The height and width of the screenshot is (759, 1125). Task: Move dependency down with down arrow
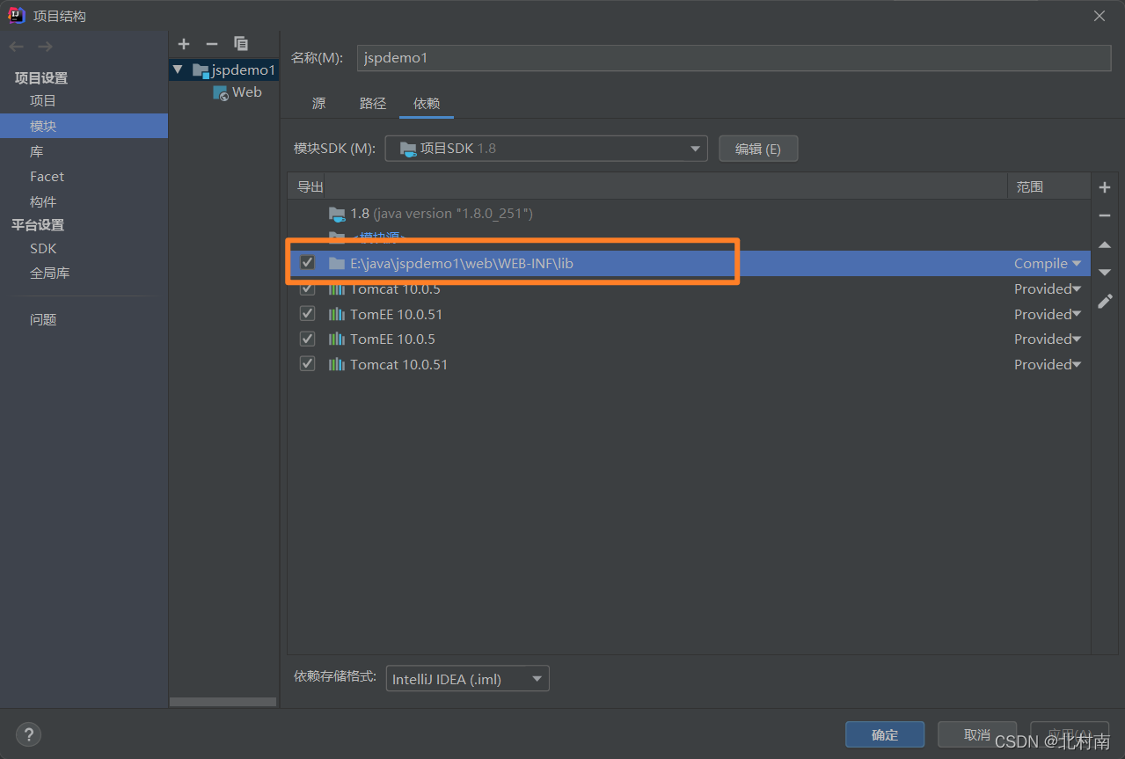coord(1106,273)
